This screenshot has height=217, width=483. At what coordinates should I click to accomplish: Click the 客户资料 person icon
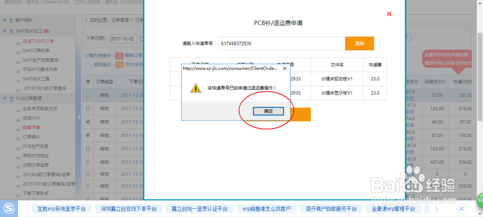(x=11, y=20)
